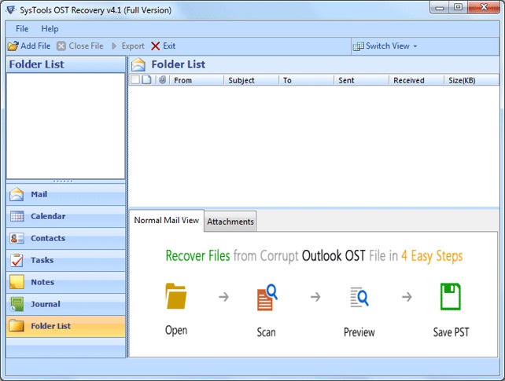
Task: Click the Export arrow icon
Action: [x=114, y=46]
